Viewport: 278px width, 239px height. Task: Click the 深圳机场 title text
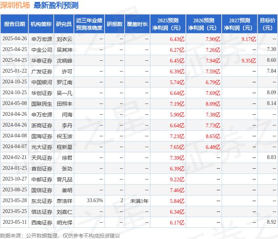click(15, 5)
